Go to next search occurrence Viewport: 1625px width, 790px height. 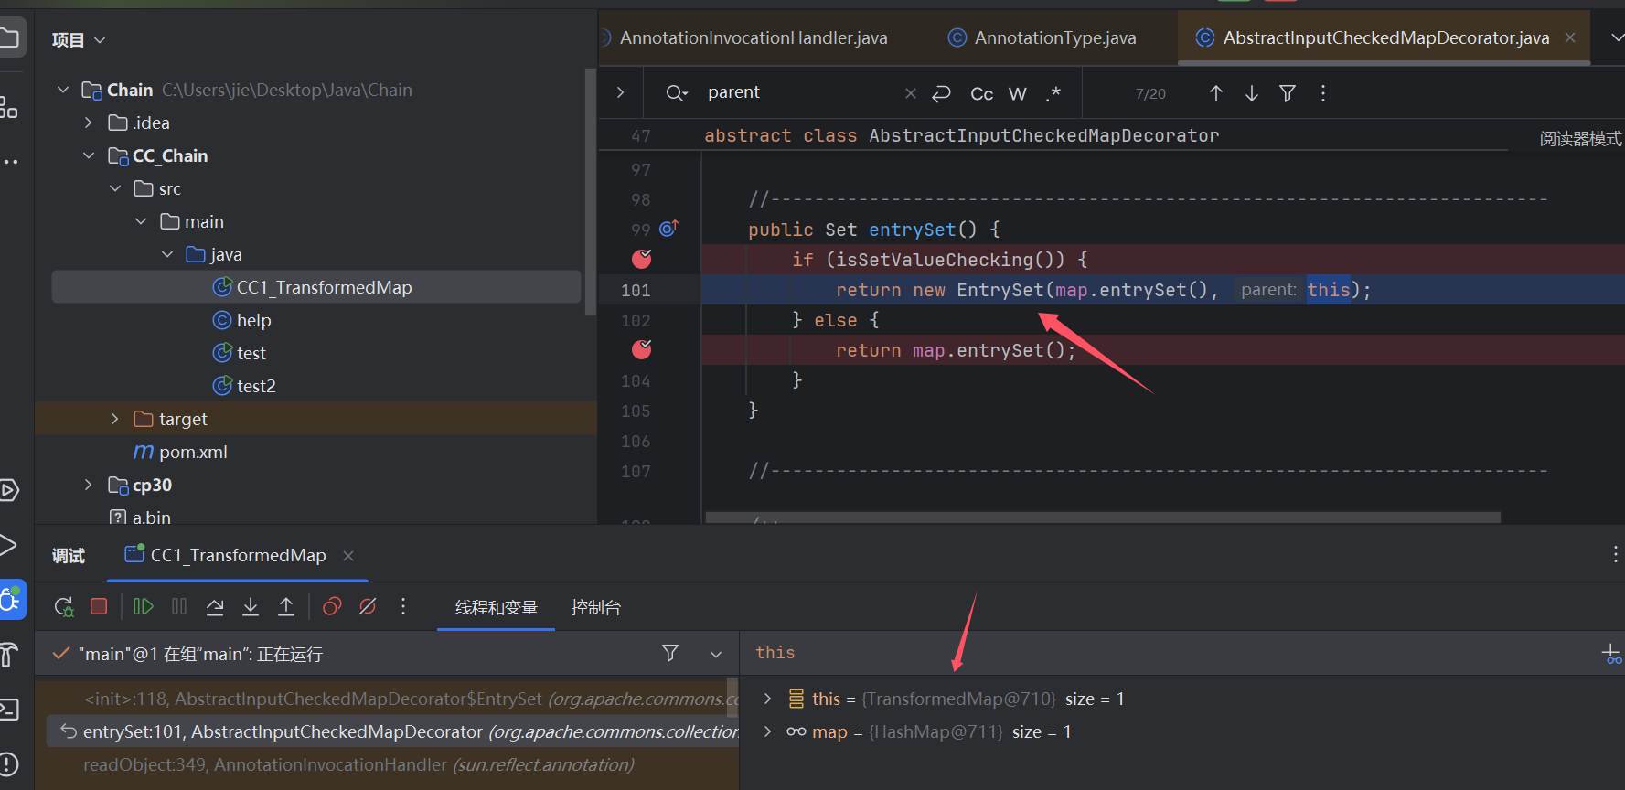point(1252,93)
